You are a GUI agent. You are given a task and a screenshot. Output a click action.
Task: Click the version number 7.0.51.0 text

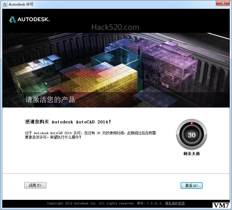[x=154, y=203]
